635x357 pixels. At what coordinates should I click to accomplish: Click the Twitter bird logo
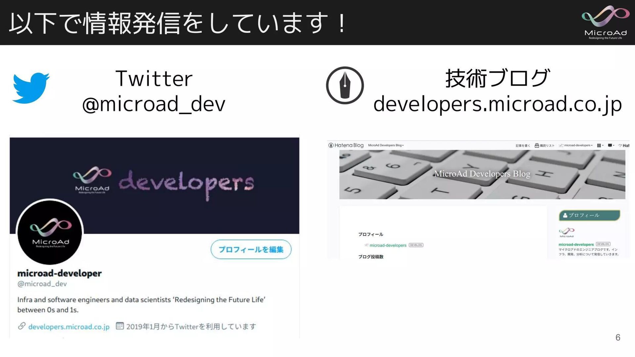click(31, 88)
